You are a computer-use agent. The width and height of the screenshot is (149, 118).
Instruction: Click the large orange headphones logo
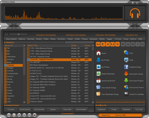coord(135,13)
